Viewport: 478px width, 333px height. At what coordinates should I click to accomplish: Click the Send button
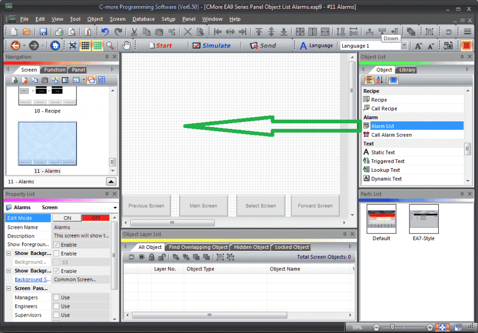(x=263, y=46)
